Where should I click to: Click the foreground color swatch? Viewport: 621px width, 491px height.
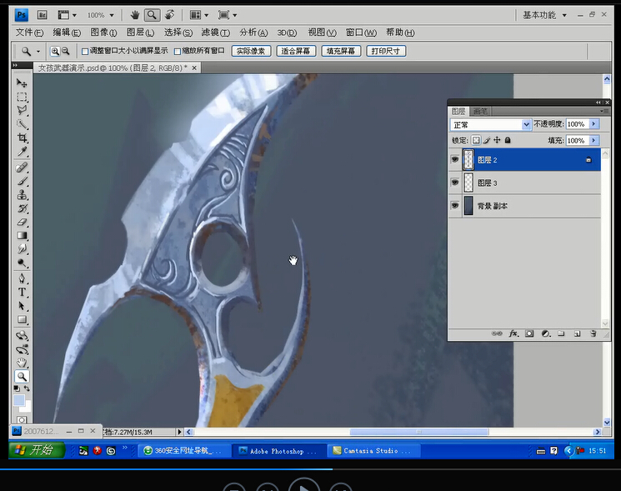19,401
